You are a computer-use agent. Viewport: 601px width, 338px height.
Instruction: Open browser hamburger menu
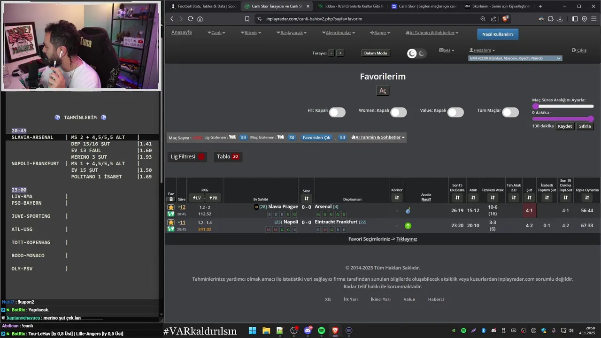(x=594, y=19)
